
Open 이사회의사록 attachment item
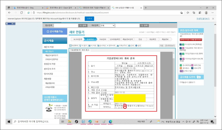193,44
